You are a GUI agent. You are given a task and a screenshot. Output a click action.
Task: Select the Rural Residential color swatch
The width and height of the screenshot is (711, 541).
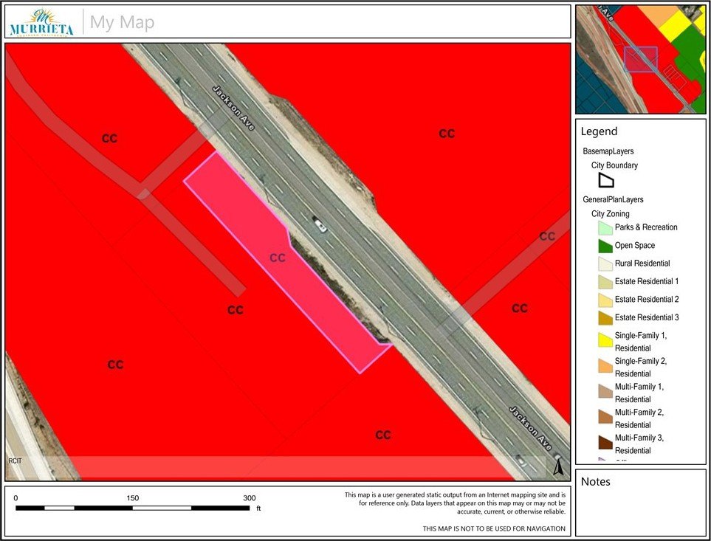coord(605,263)
